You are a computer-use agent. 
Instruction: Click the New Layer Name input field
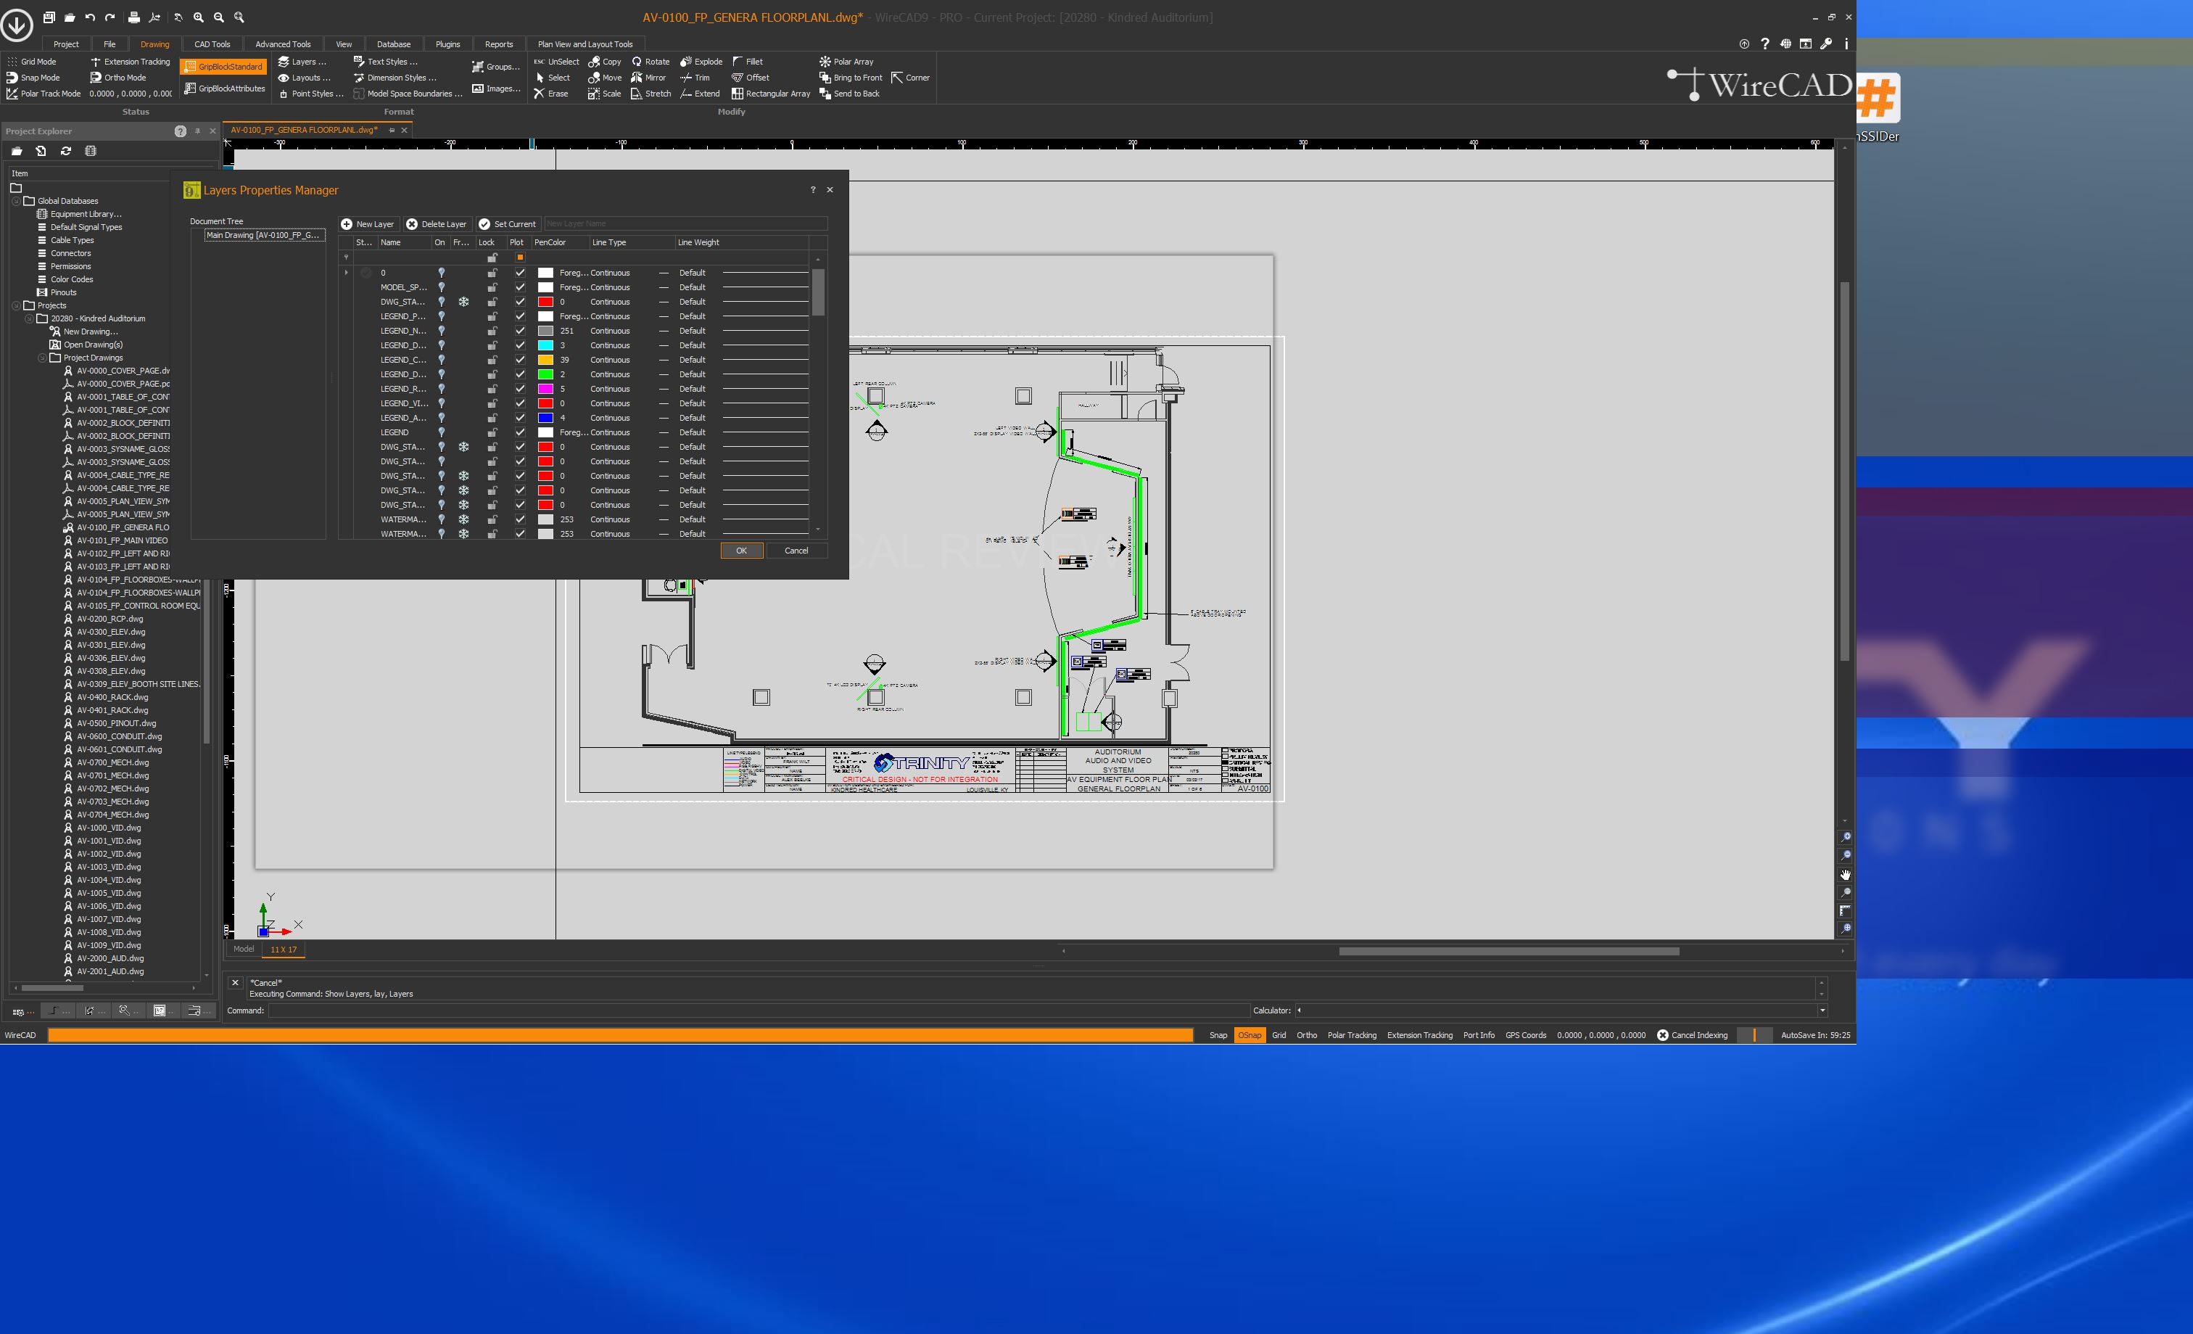tap(685, 223)
